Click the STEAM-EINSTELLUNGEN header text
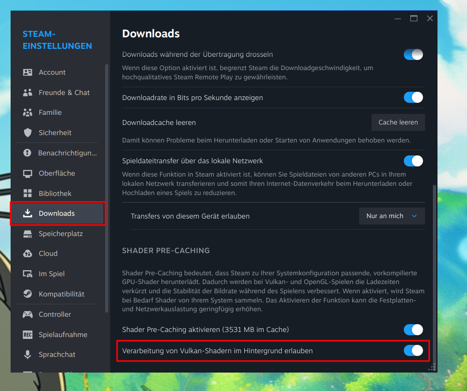The height and width of the screenshot is (391, 467). pos(57,40)
